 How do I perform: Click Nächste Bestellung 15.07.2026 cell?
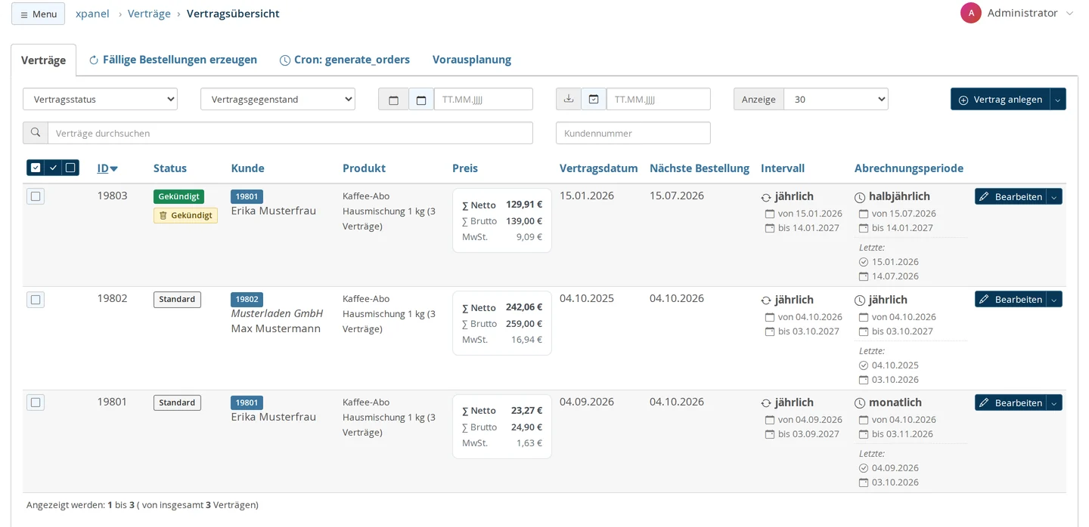(x=677, y=196)
